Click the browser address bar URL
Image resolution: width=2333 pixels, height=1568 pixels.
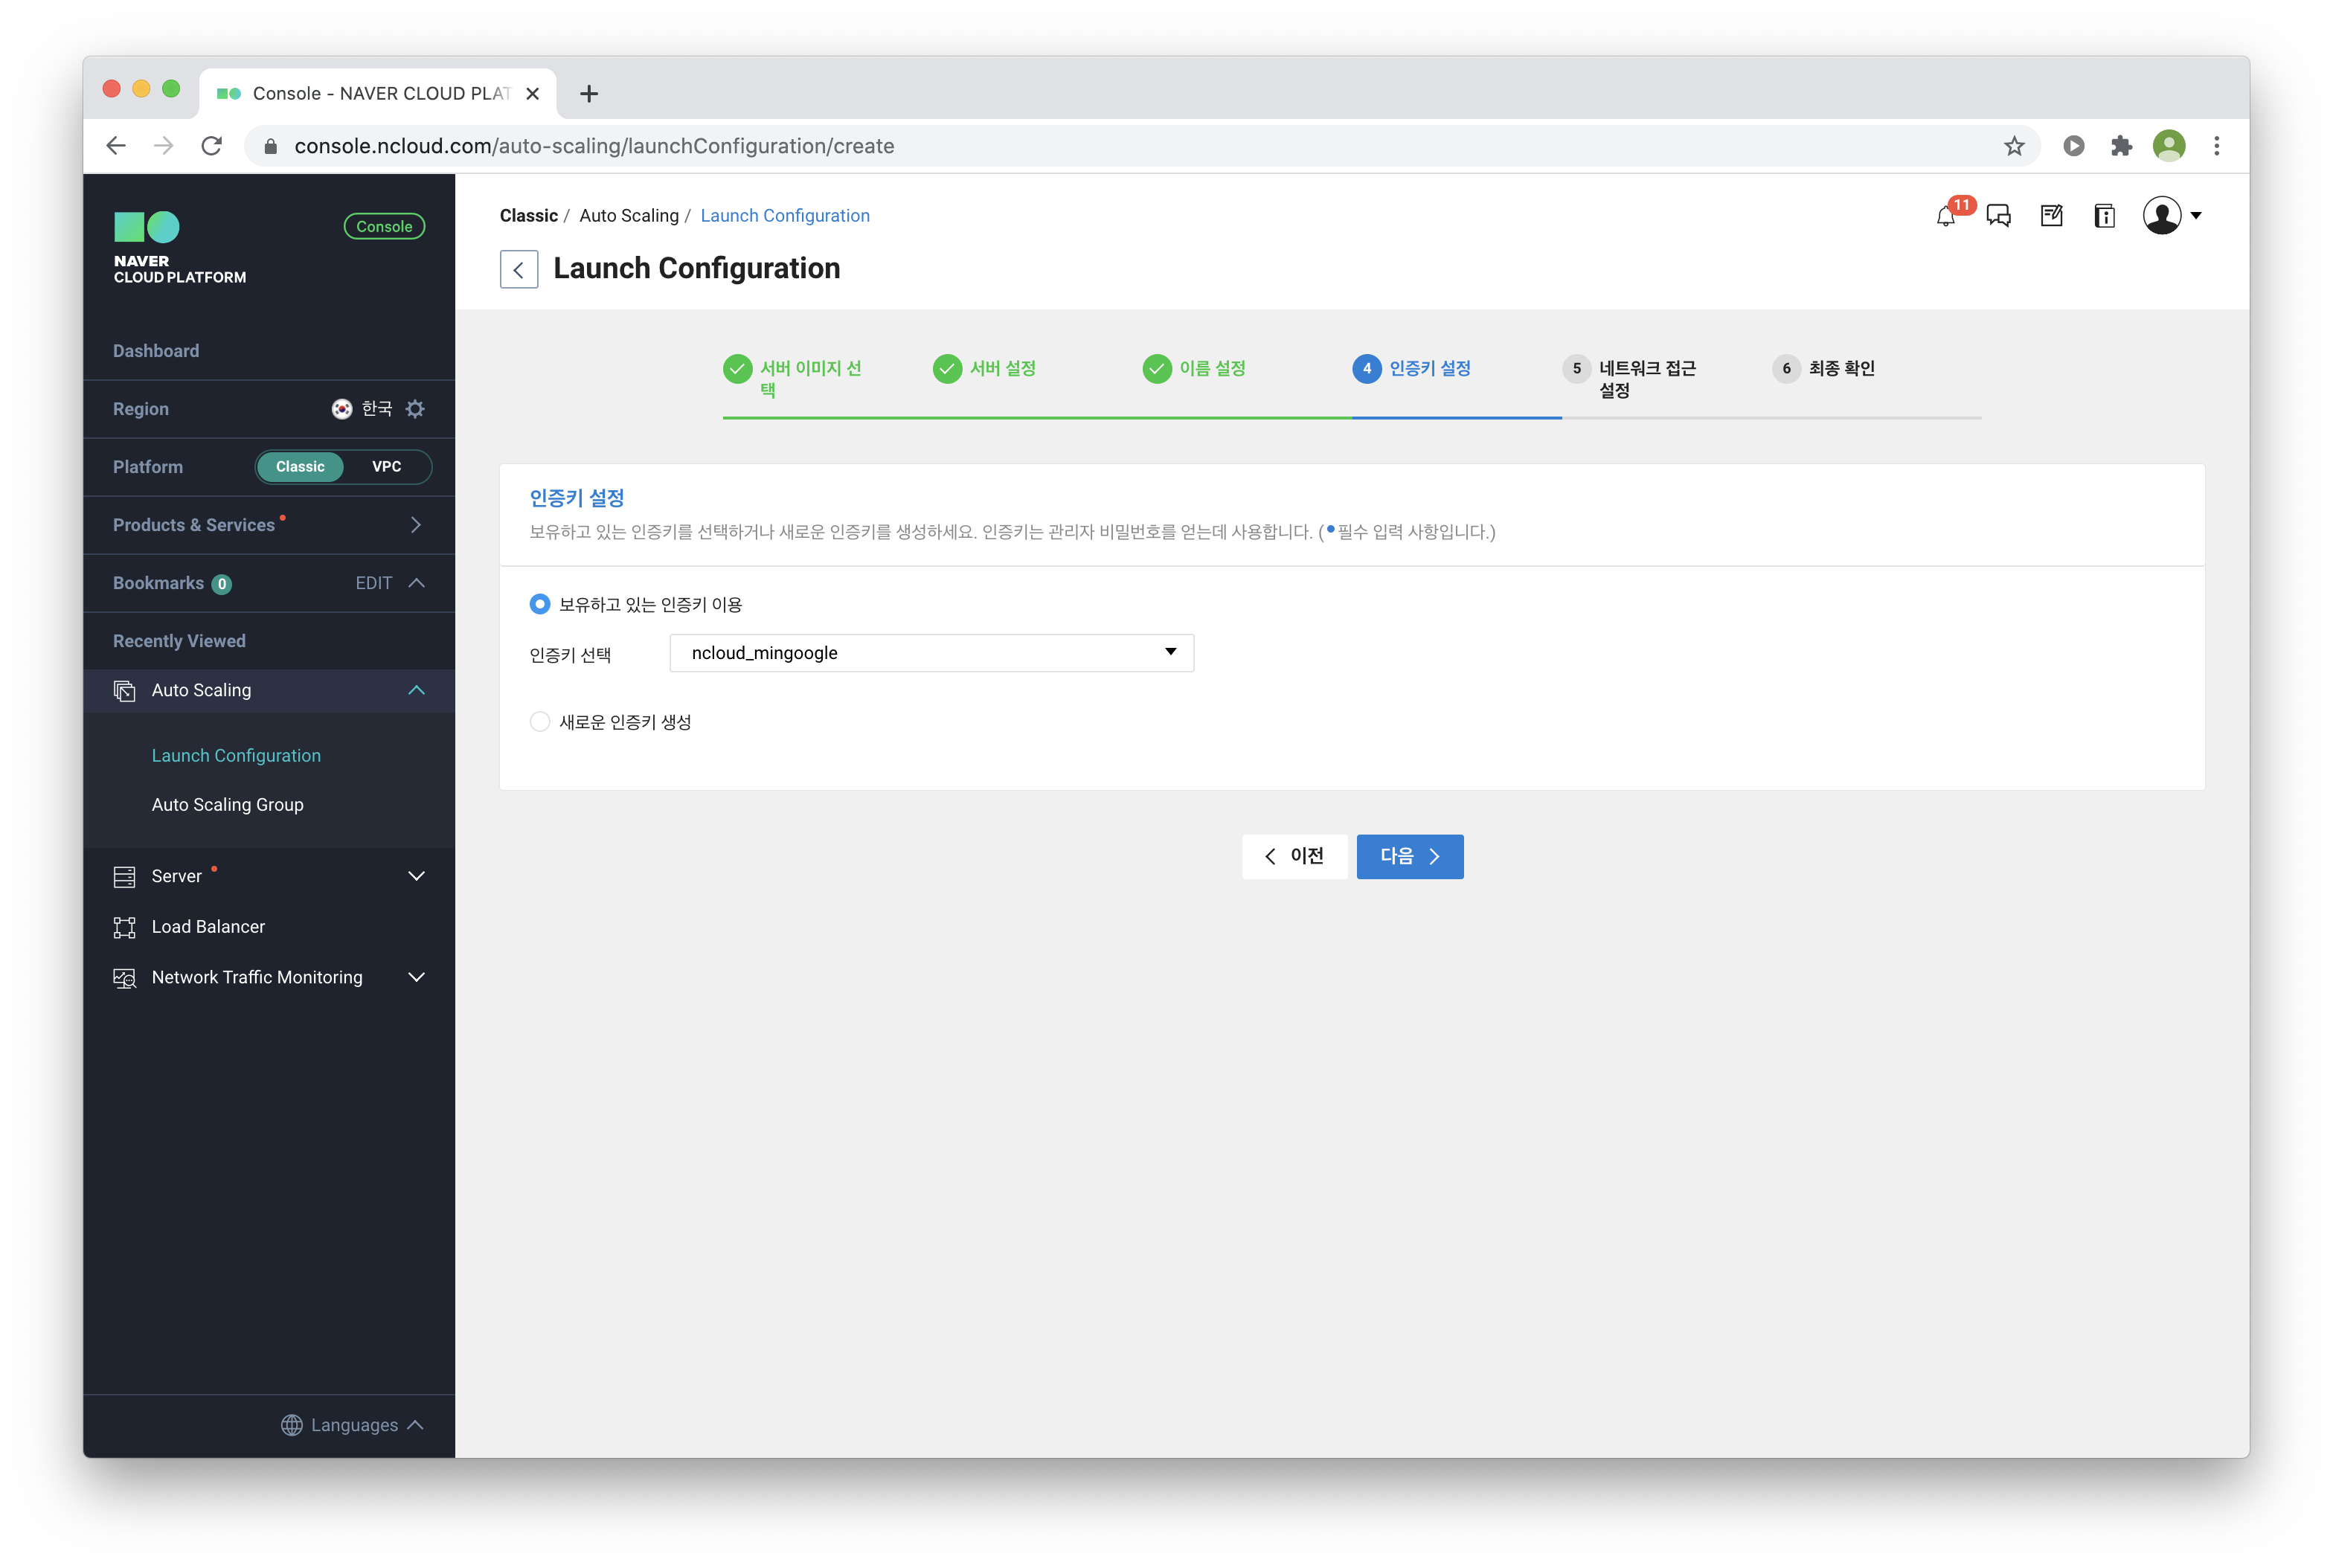(x=594, y=146)
